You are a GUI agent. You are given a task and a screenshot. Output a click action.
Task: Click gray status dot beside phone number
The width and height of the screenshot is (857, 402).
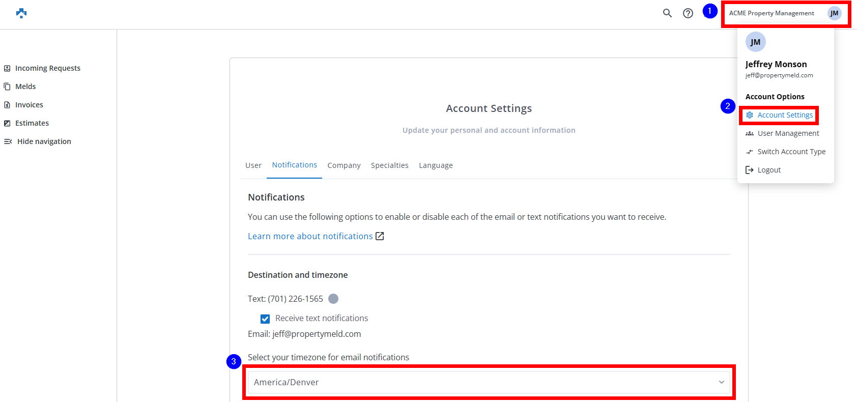(x=333, y=299)
